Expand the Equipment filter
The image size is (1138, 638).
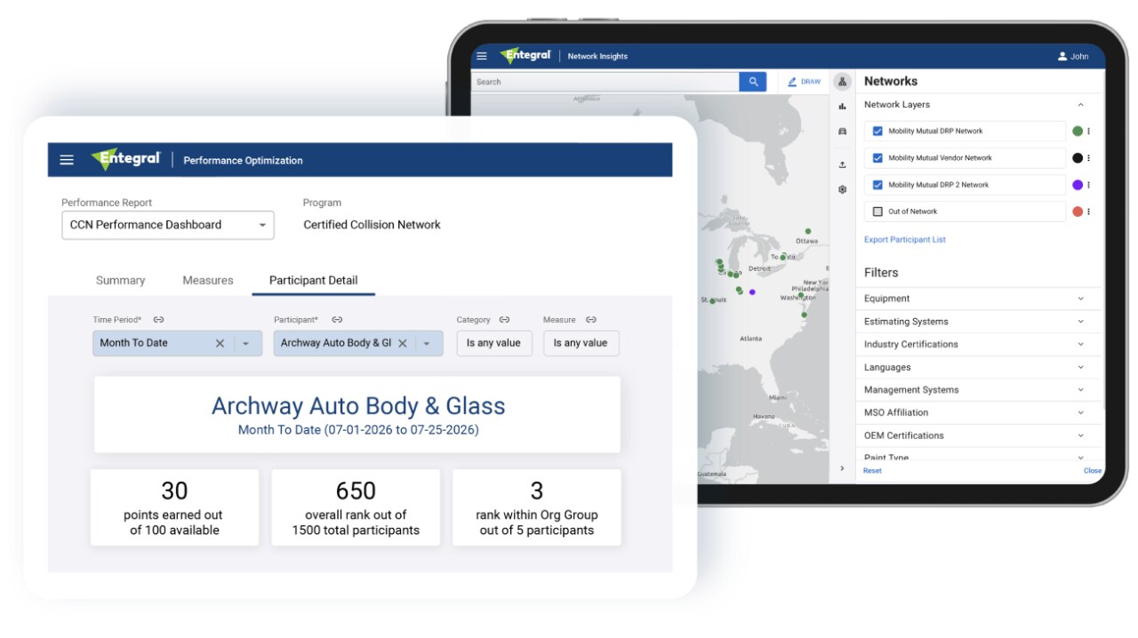pyautogui.click(x=1081, y=299)
